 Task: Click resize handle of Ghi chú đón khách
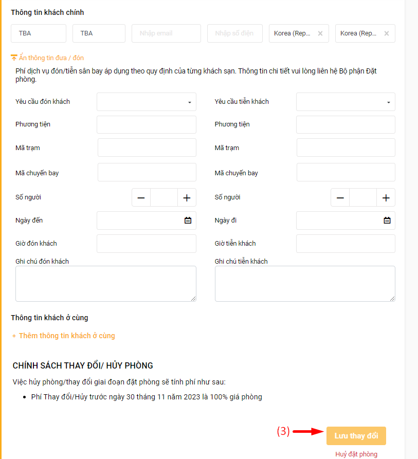tap(193, 299)
